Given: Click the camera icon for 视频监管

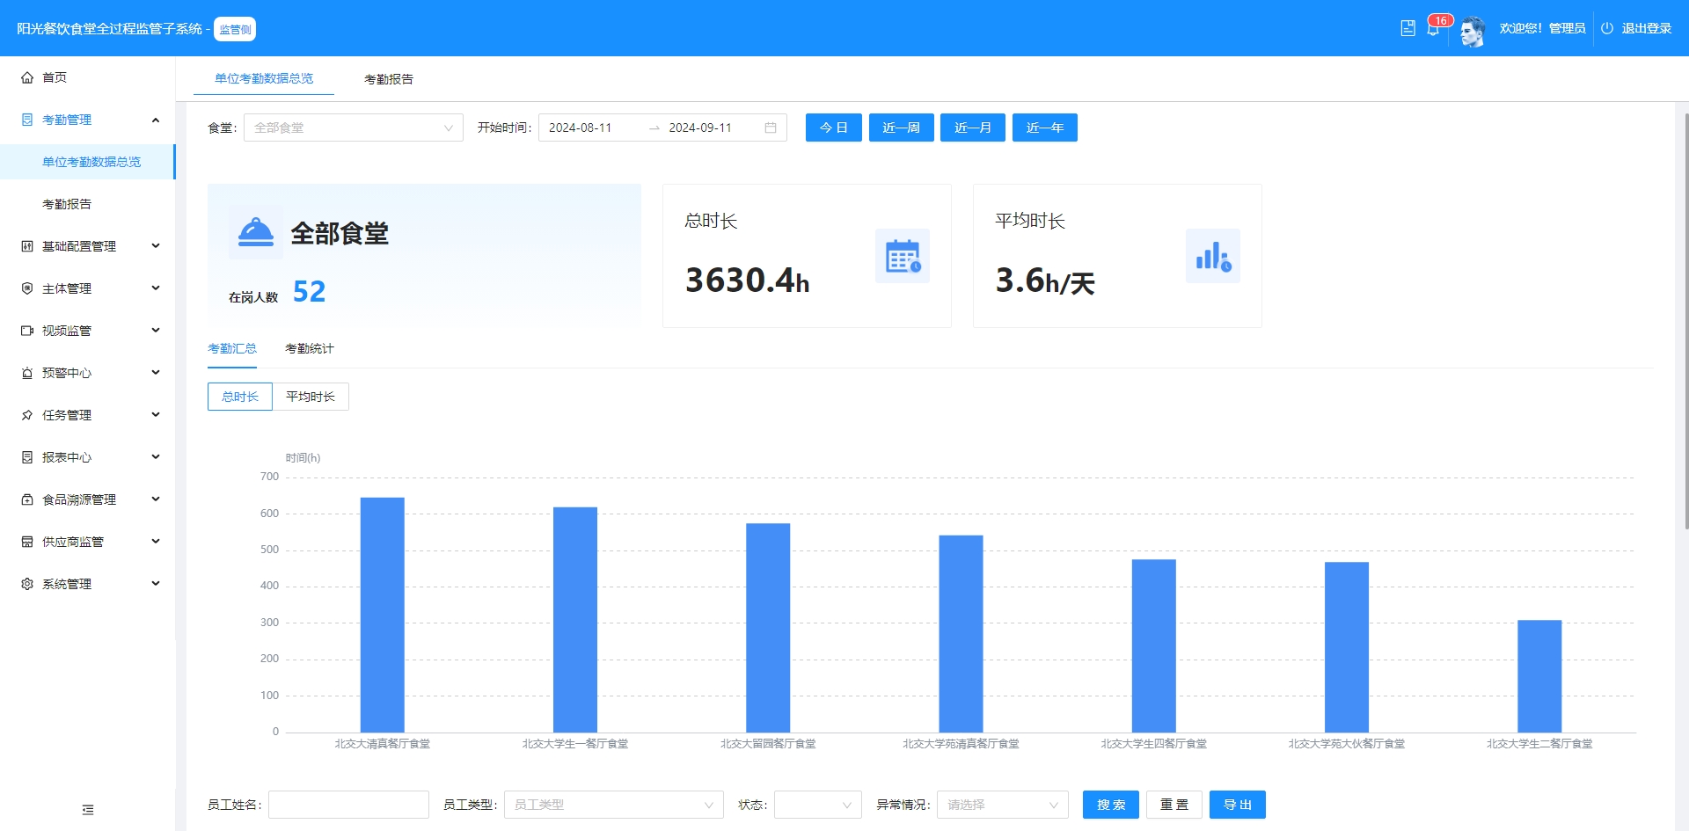Looking at the screenshot, I should [27, 331].
